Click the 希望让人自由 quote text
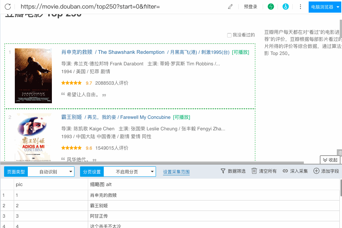The image size is (342, 228). (x=83, y=95)
